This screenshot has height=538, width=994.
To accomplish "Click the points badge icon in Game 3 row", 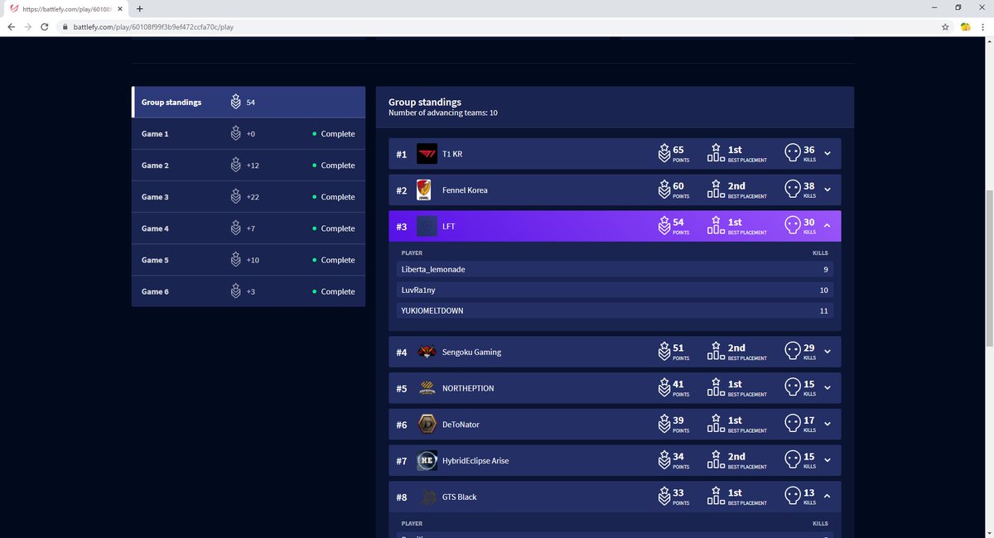I will 236,197.
